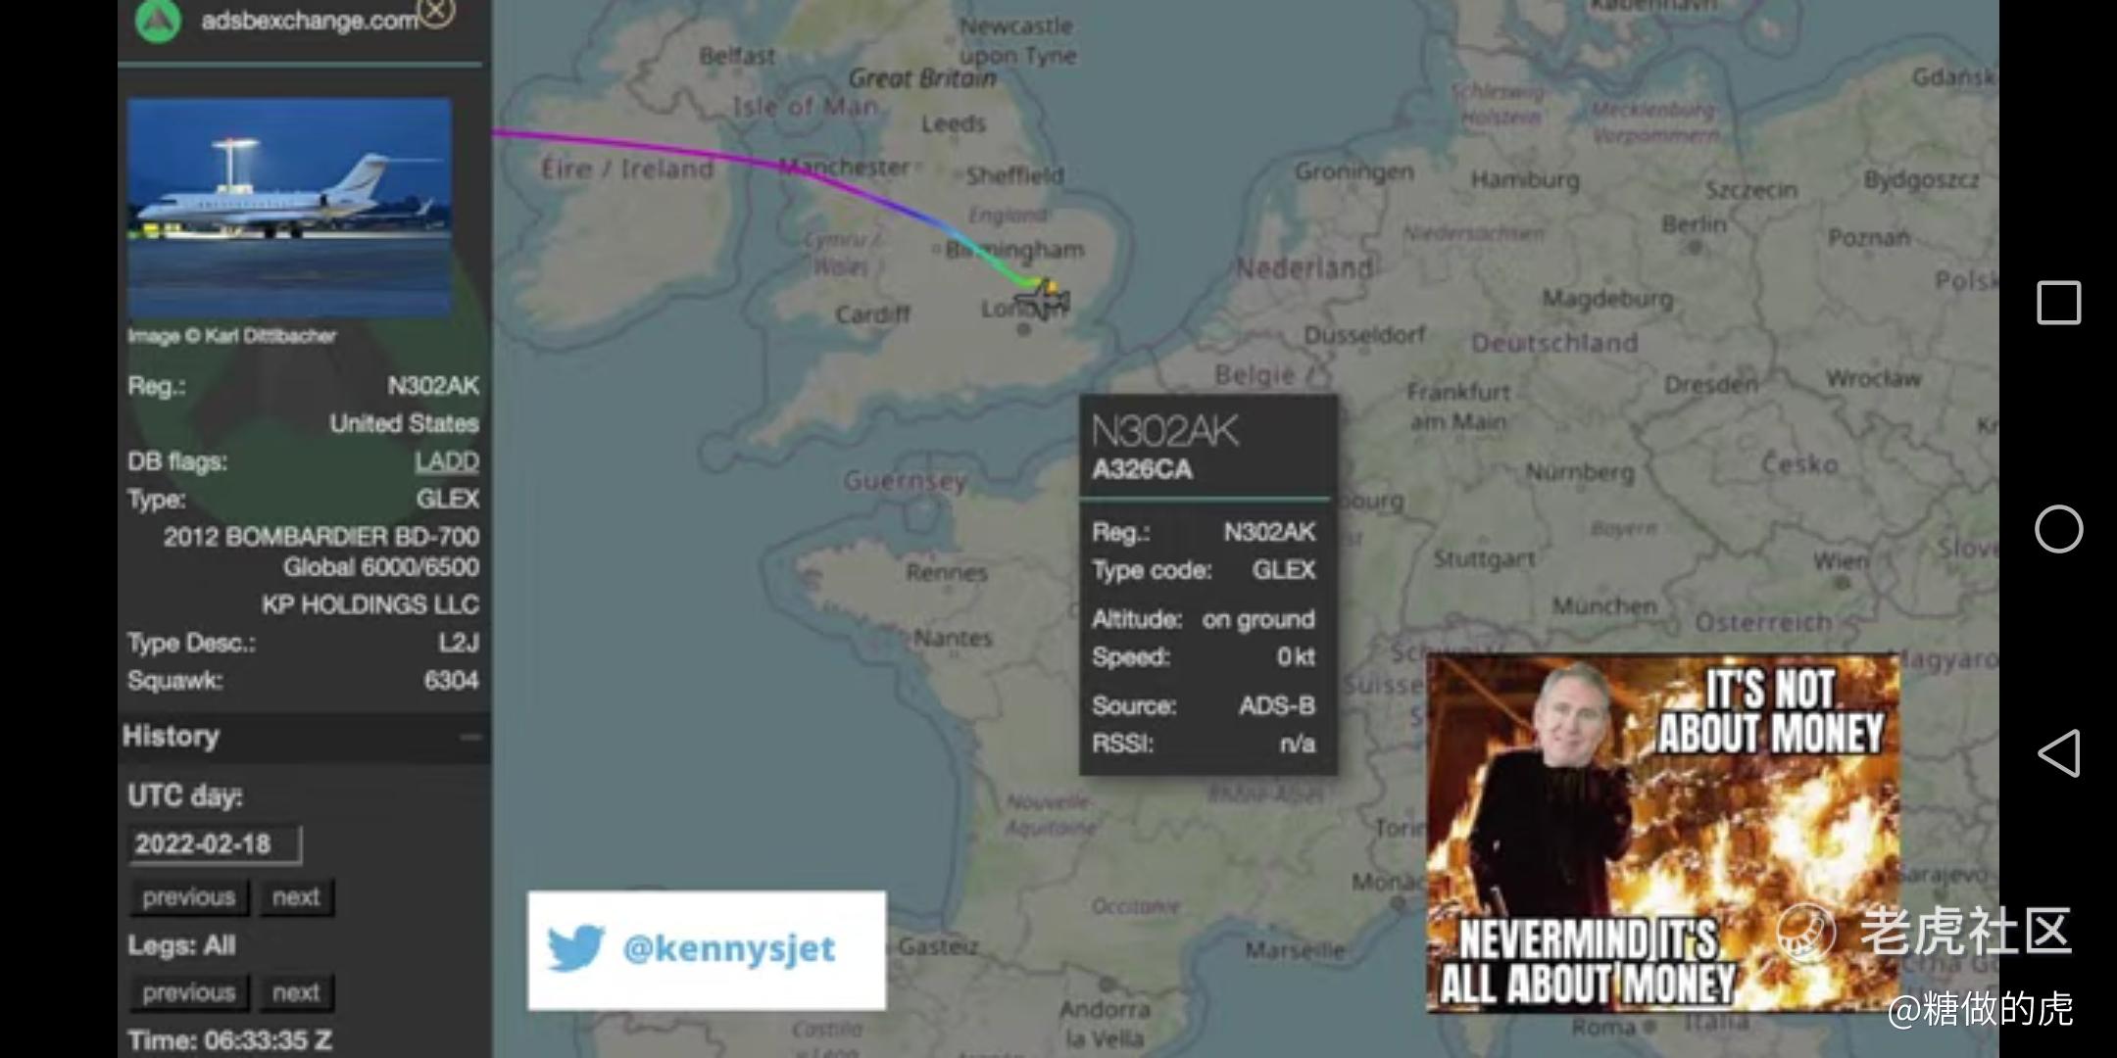Viewport: 2117px width, 1058px height.
Task: Click the Twitter bird logo
Action: point(576,948)
